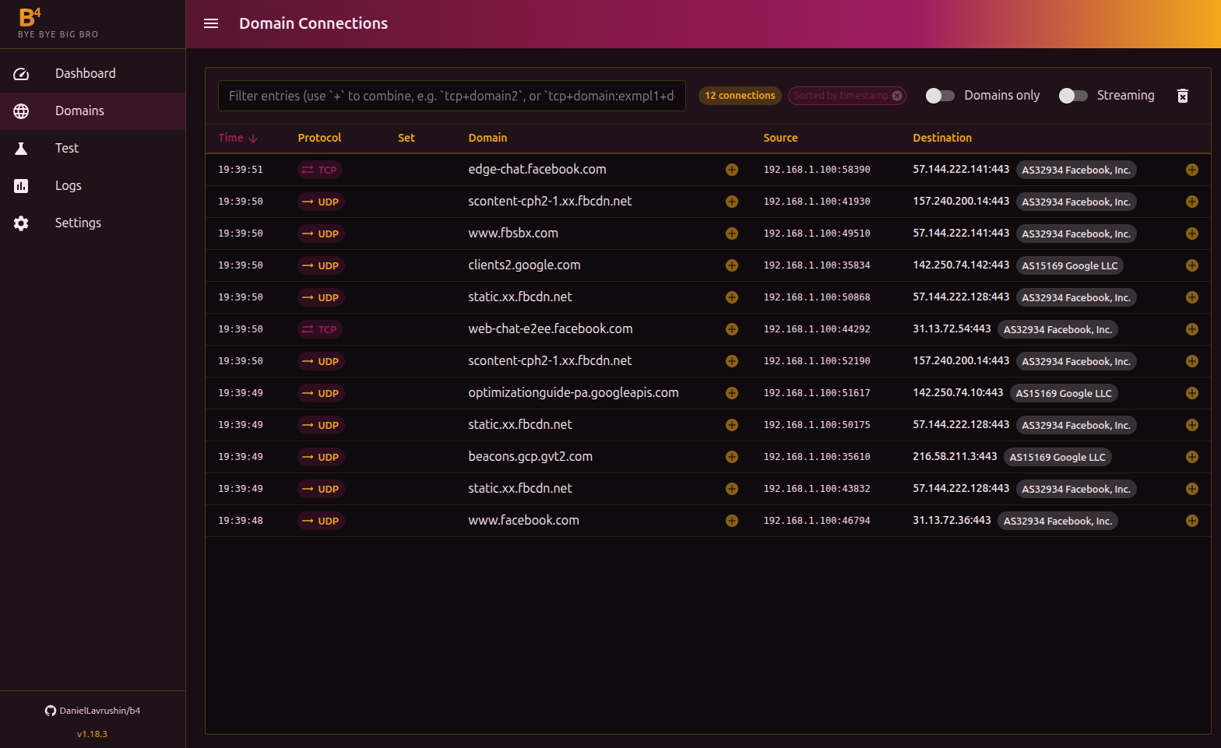Open DanielLavrushin/b4 GitHub link

[93, 711]
